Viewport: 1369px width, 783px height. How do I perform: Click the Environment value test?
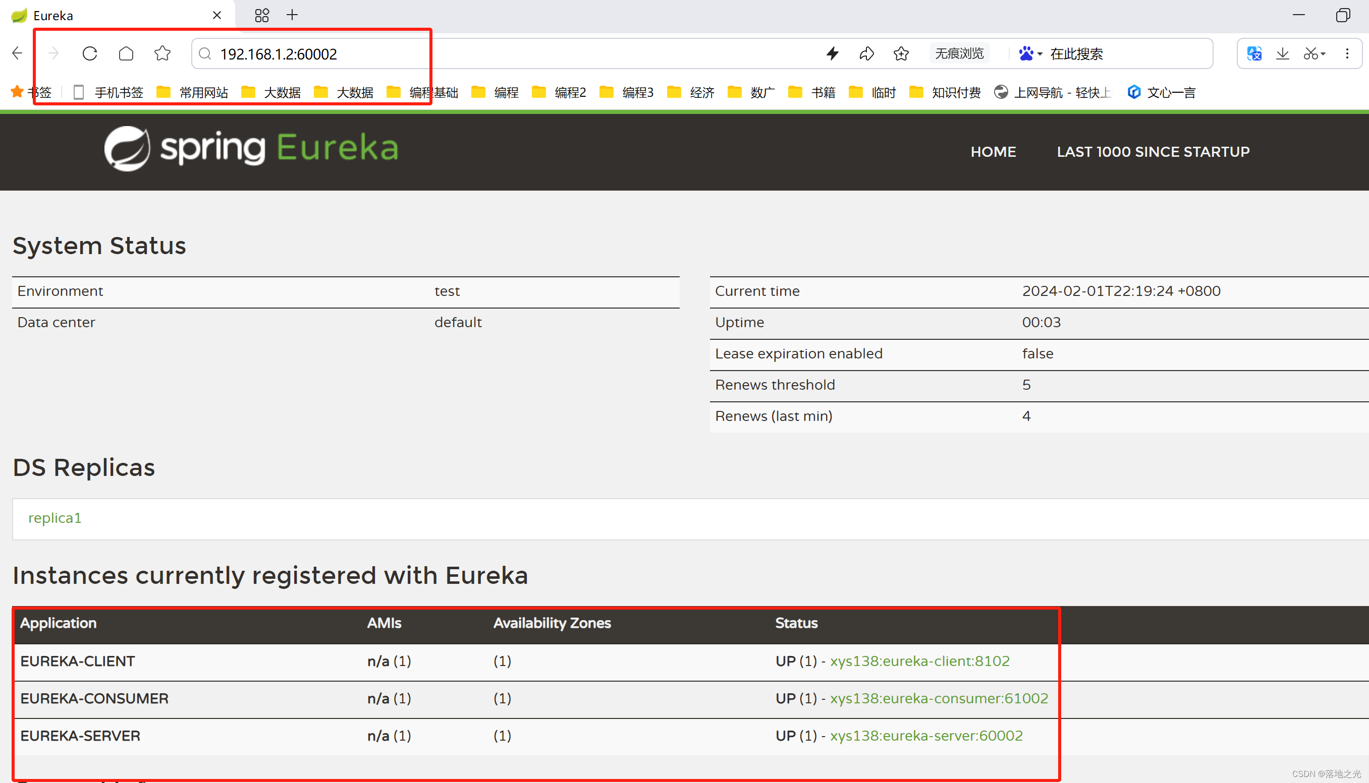pyautogui.click(x=447, y=291)
